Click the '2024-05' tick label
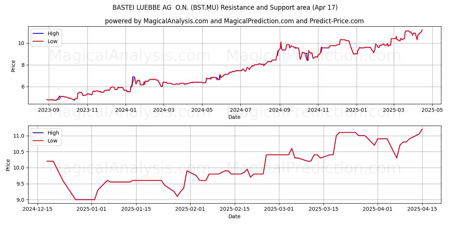450x225 pixels. (202, 110)
